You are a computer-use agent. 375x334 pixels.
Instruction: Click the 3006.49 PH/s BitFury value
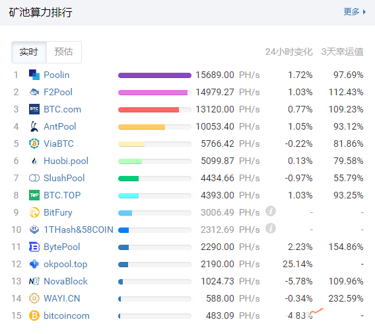[x=230, y=212]
